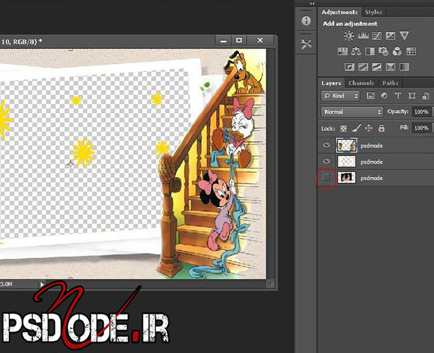Screen dimensions: 434x353
Task: Add a Color Lookup adjustment
Action: point(411,51)
